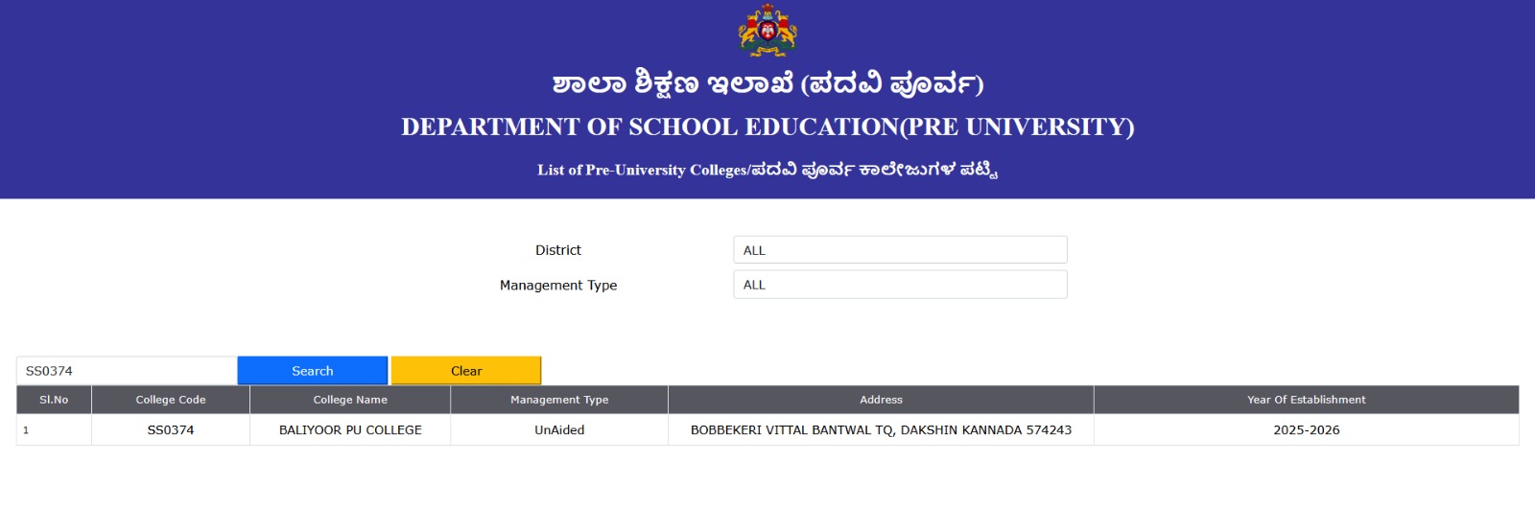Screen dimensions: 1535x531
Task: Click the blue Search button
Action: pyautogui.click(x=313, y=371)
